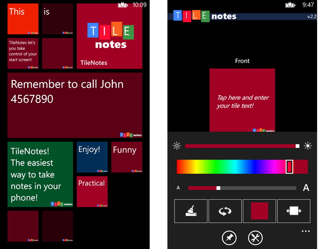
Task: Tap the 'Funny' tile
Action: pos(127,157)
